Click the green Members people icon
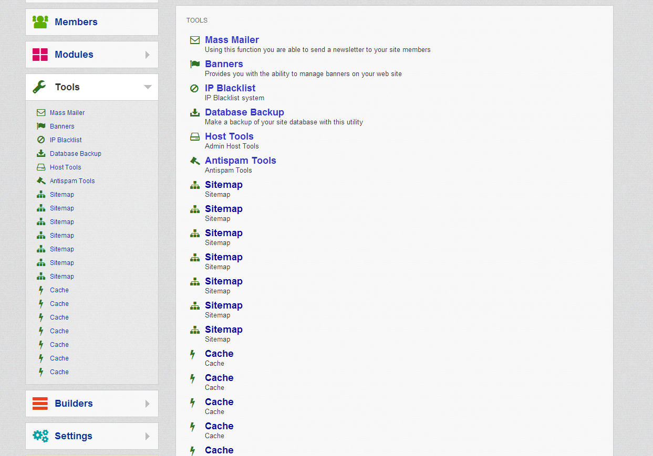 coord(40,22)
